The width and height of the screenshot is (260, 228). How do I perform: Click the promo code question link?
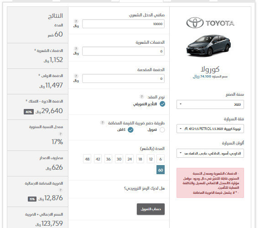144,188
